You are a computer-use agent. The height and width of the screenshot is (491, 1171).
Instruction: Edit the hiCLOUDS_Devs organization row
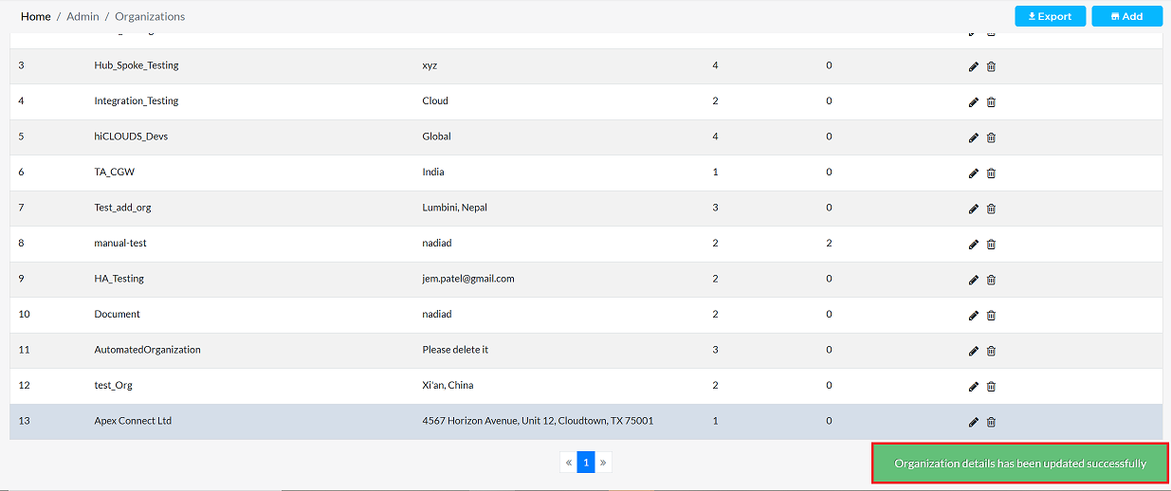[x=973, y=137]
